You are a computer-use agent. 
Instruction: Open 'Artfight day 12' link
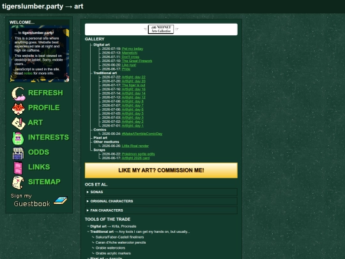click(x=134, y=97)
